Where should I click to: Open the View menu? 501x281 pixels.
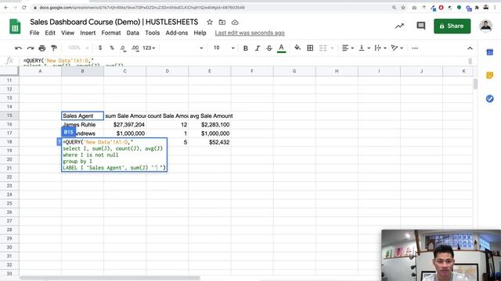pyautogui.click(x=68, y=33)
